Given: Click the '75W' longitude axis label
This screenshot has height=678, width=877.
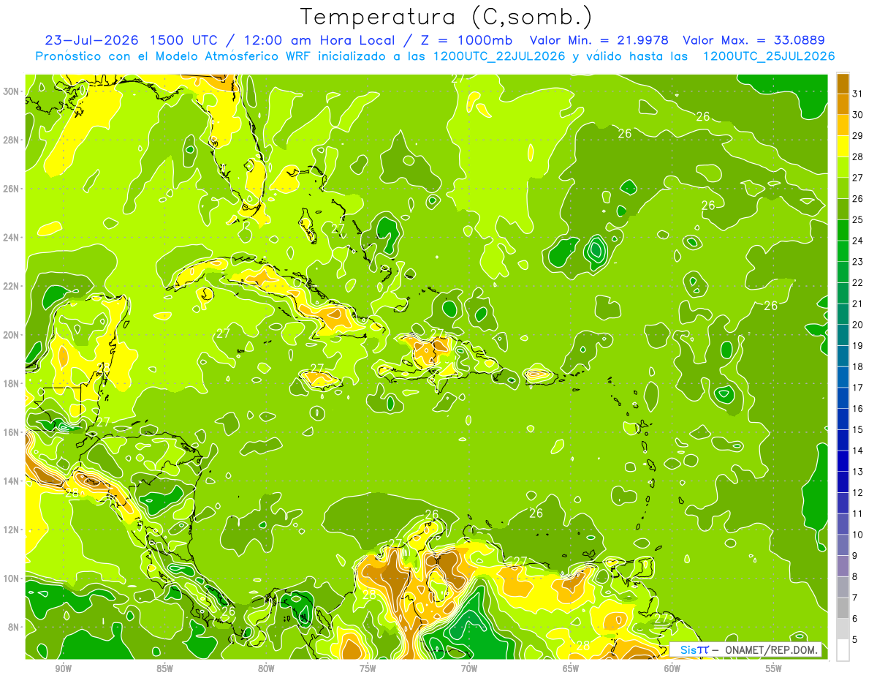Looking at the screenshot, I should (x=368, y=668).
